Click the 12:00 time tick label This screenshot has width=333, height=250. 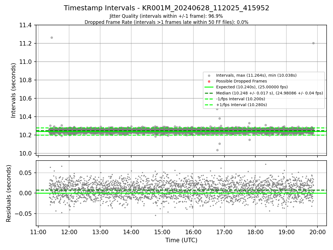point(69,232)
